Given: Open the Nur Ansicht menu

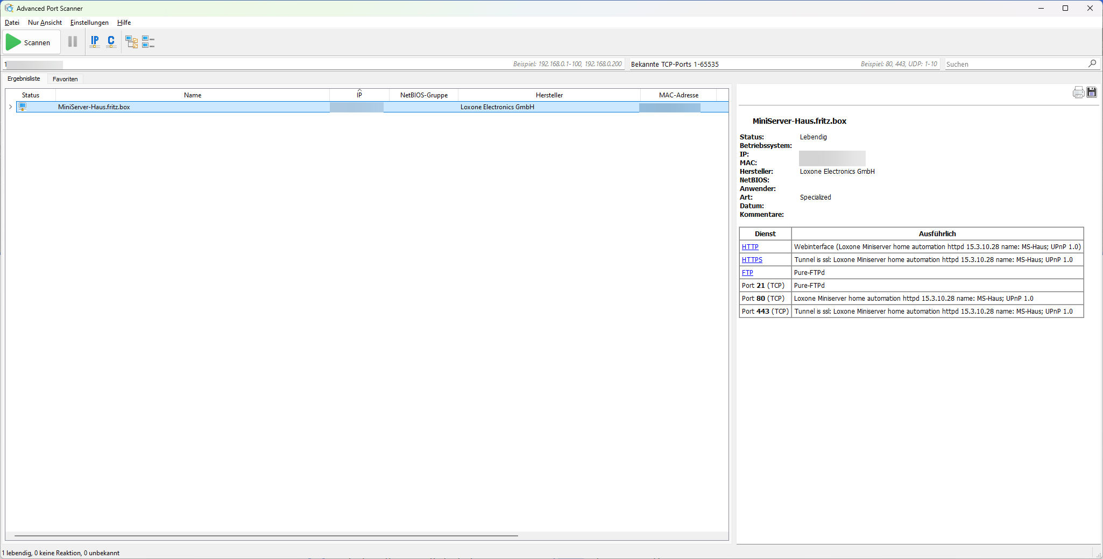Looking at the screenshot, I should 45,23.
